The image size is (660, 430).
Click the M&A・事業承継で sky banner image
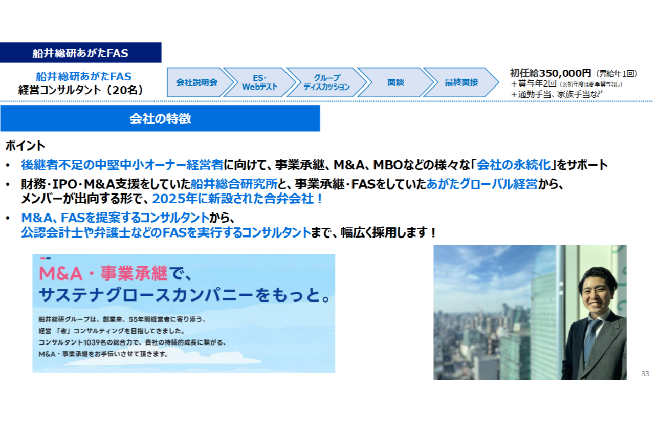pyautogui.click(x=184, y=313)
